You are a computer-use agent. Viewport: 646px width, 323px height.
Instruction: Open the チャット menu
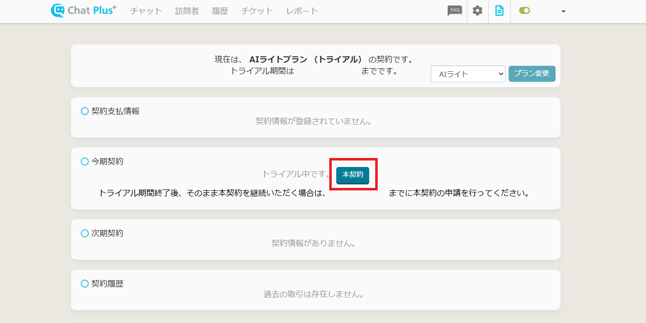(x=146, y=11)
